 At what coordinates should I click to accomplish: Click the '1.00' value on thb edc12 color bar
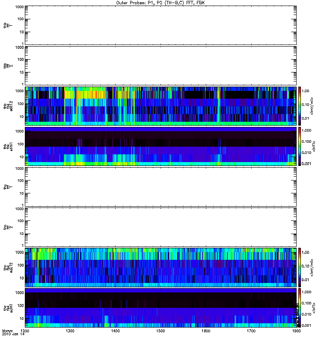[x=305, y=91]
